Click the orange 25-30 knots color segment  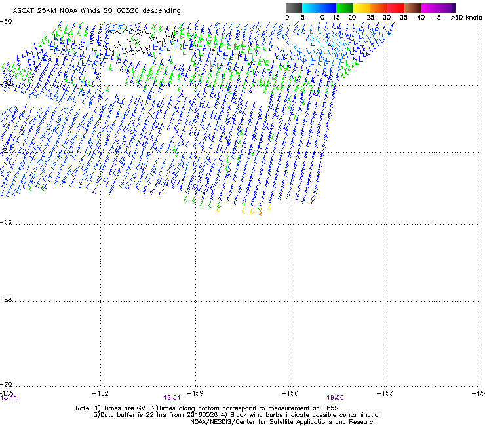pyautogui.click(x=379, y=8)
